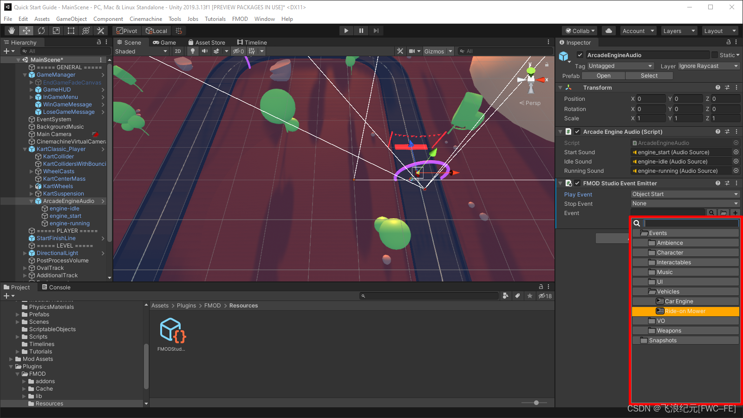Open the cloud services icon
Screen dimensions: 743x418
pyautogui.click(x=609, y=31)
